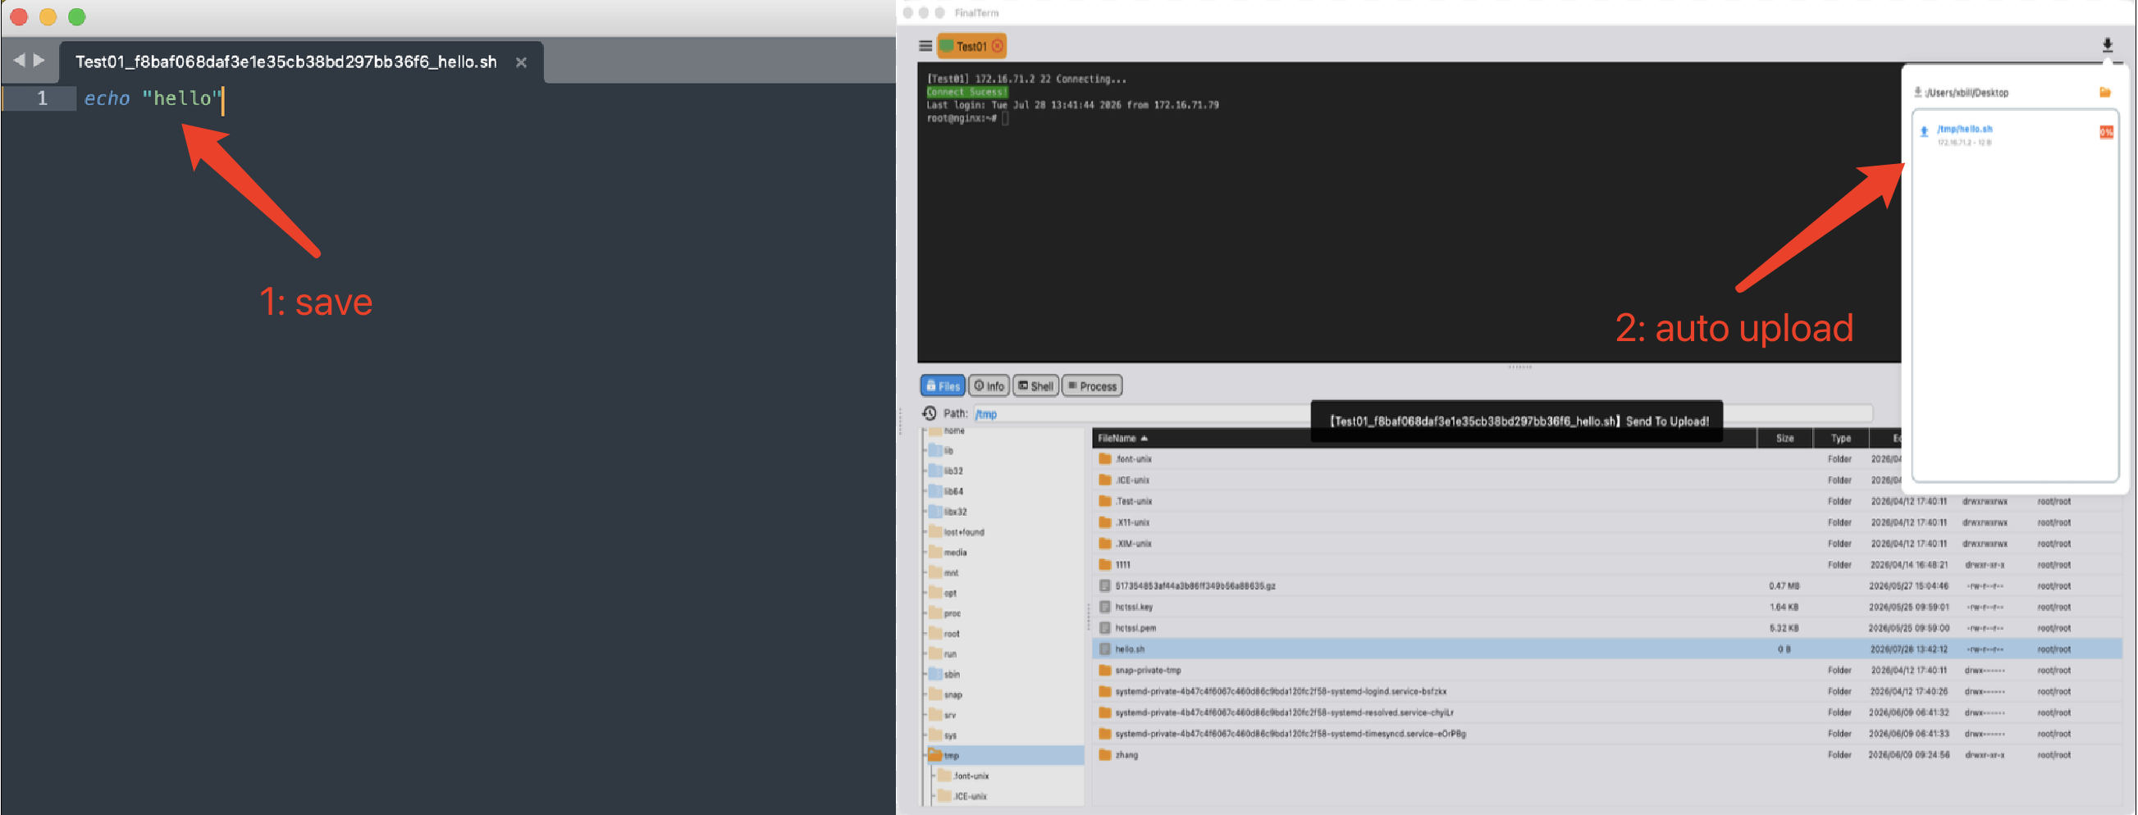Sort files by the Size column
The image size is (2138, 815).
[x=1784, y=439]
